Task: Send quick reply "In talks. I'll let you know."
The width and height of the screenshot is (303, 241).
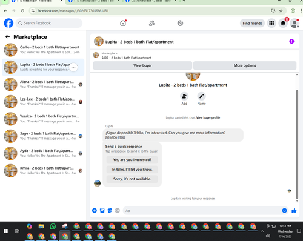Action: (x=132, y=170)
